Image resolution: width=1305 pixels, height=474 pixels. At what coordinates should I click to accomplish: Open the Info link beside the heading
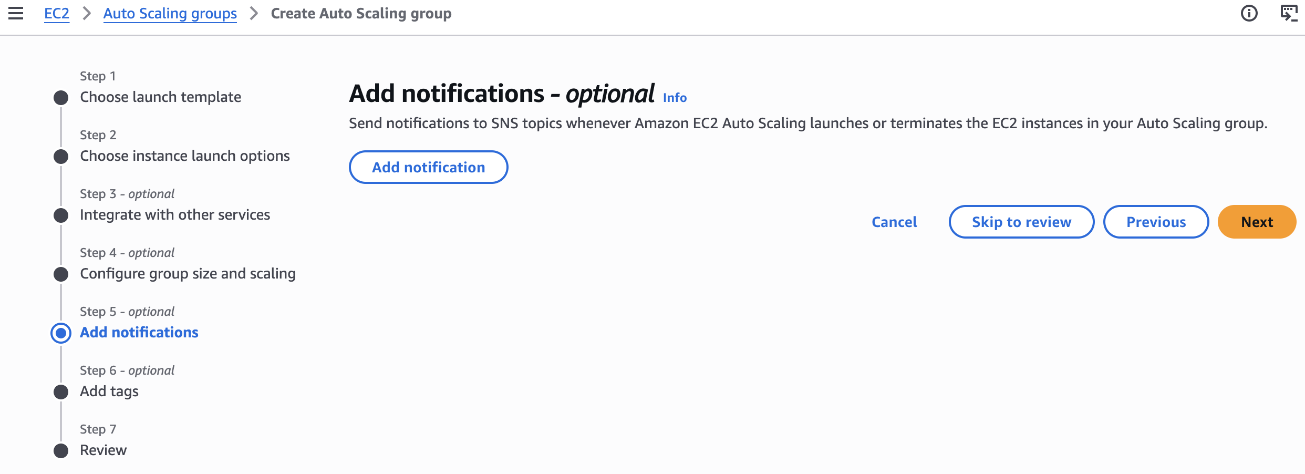point(675,98)
